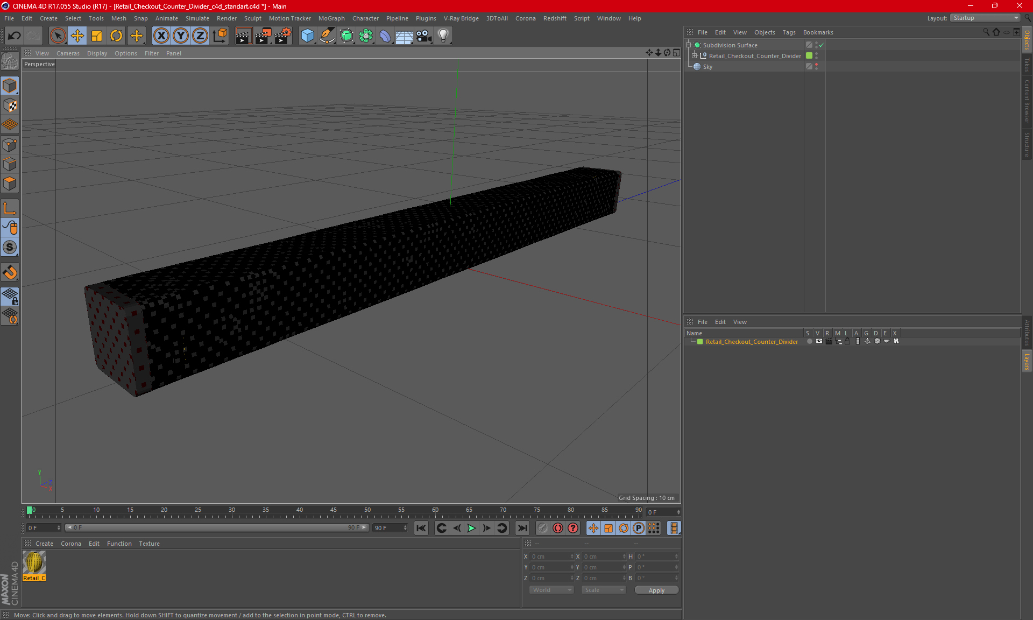Render to Picture Viewer
Image resolution: width=1033 pixels, height=620 pixels.
point(263,36)
